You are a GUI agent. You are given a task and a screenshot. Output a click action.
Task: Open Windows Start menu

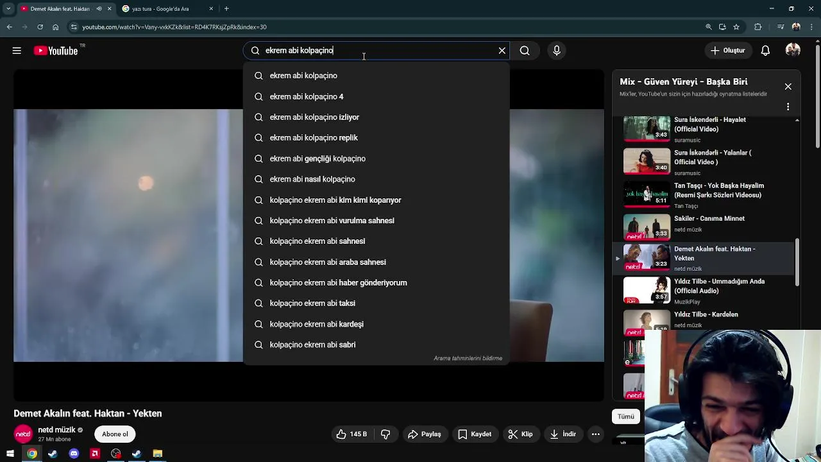(x=10, y=454)
